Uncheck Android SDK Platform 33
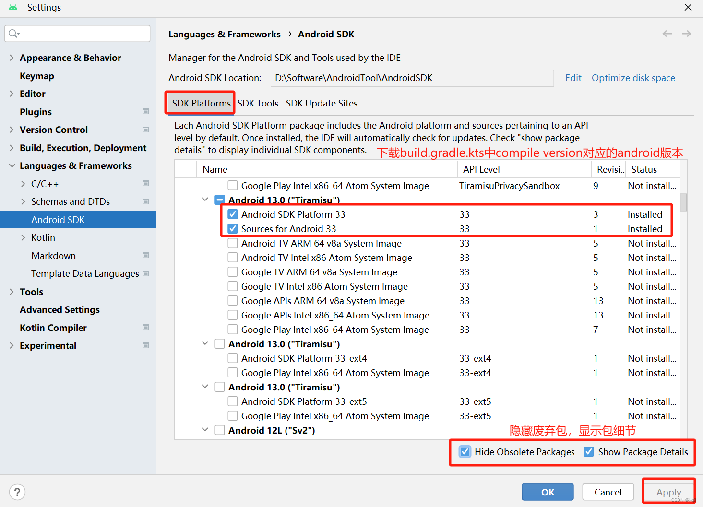Screen dimensions: 703x507 point(233,214)
